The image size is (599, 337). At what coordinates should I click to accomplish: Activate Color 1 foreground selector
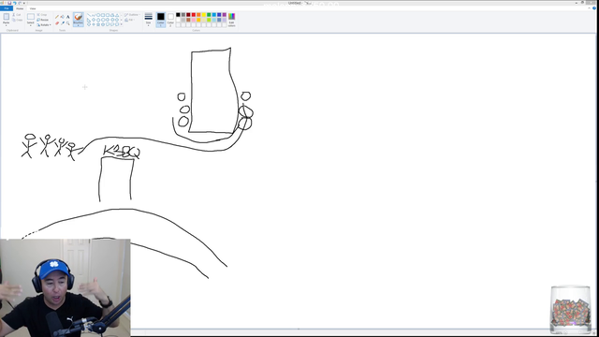160,20
